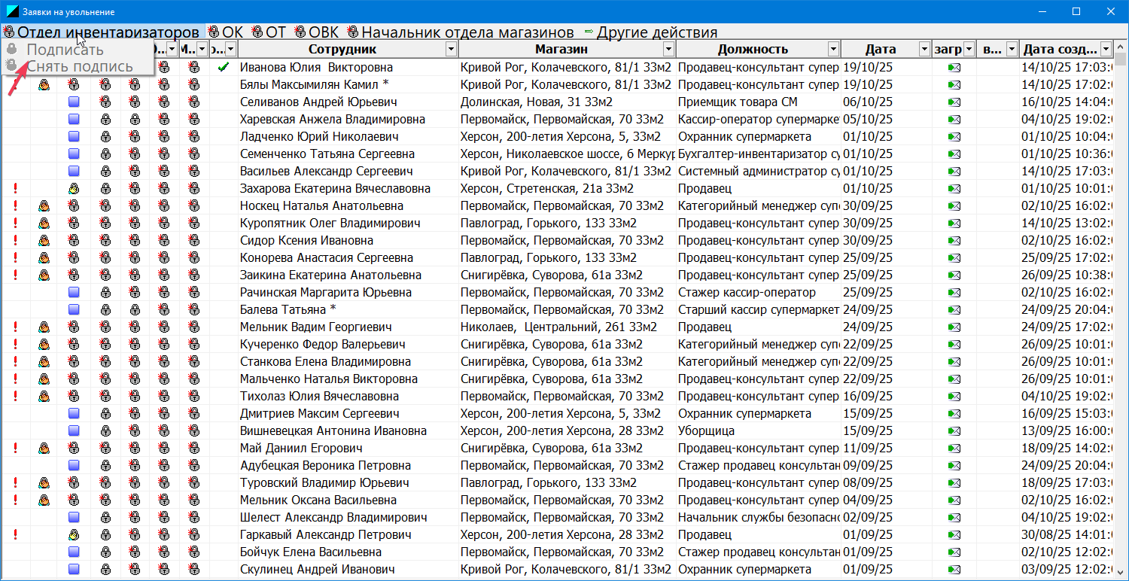Viewport: 1129px width, 581px height.
Task: Click the red exclamation mark in Гаркавый Александр row
Action: [15, 534]
